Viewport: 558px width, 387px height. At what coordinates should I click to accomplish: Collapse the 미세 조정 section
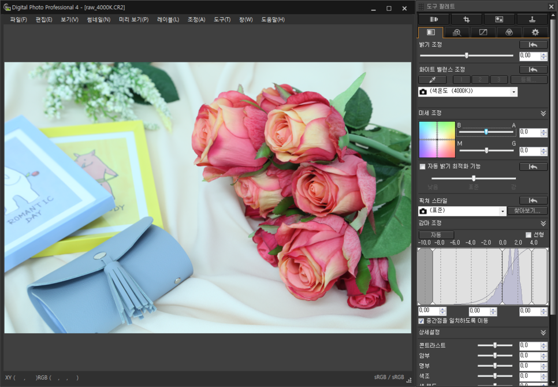point(543,113)
